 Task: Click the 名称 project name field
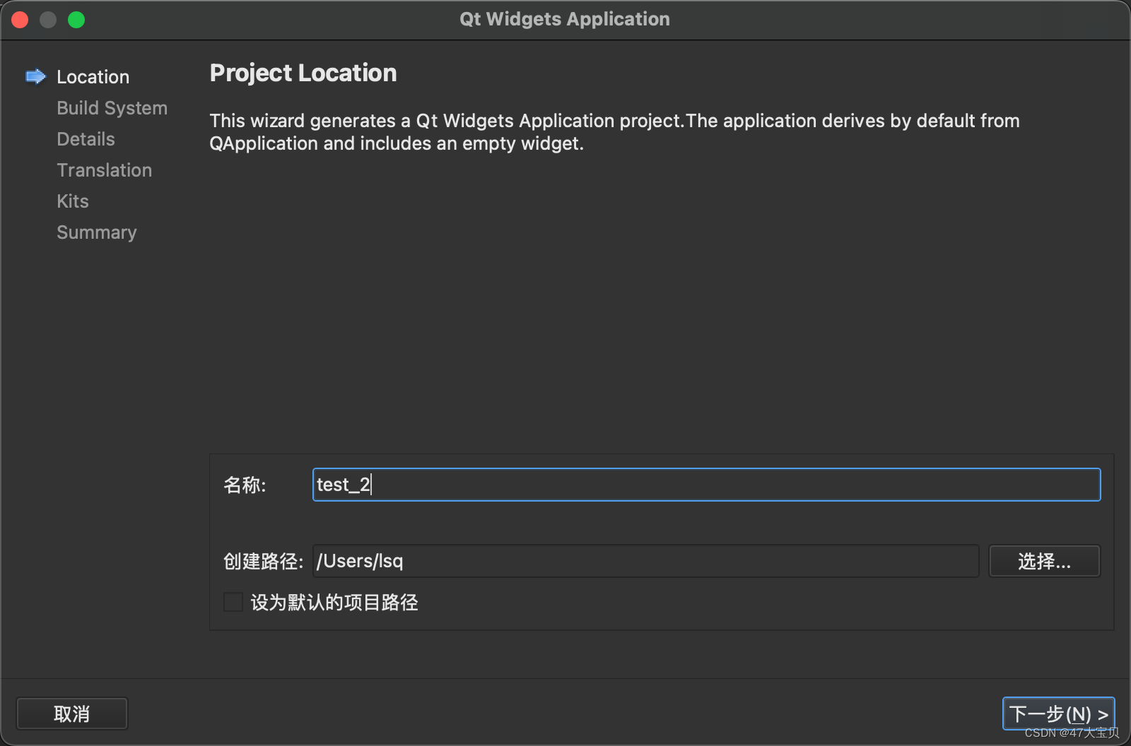tap(706, 485)
